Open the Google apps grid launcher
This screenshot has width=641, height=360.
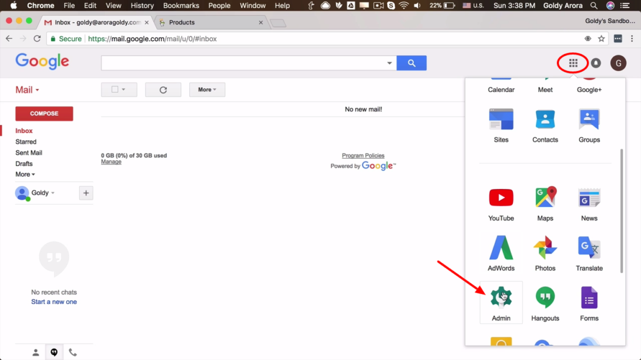pos(573,63)
